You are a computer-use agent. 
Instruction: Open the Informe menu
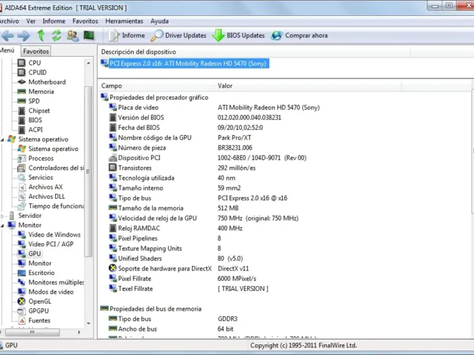[x=54, y=21]
